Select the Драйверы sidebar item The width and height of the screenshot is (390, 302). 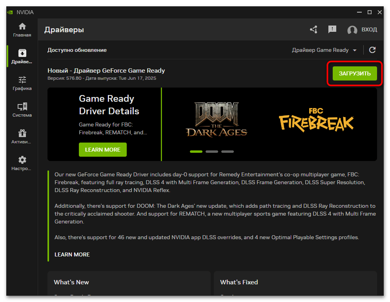[22, 57]
